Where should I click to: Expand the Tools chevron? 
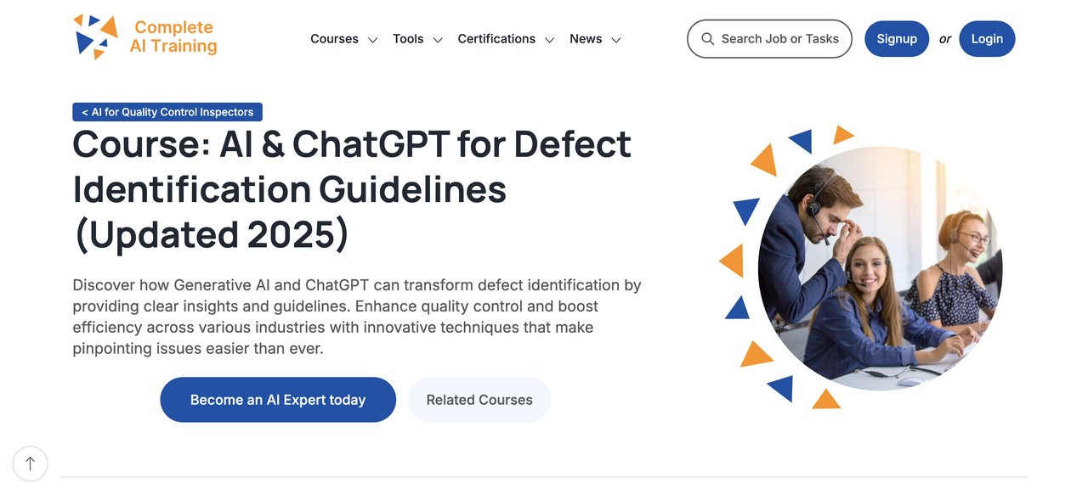point(438,39)
